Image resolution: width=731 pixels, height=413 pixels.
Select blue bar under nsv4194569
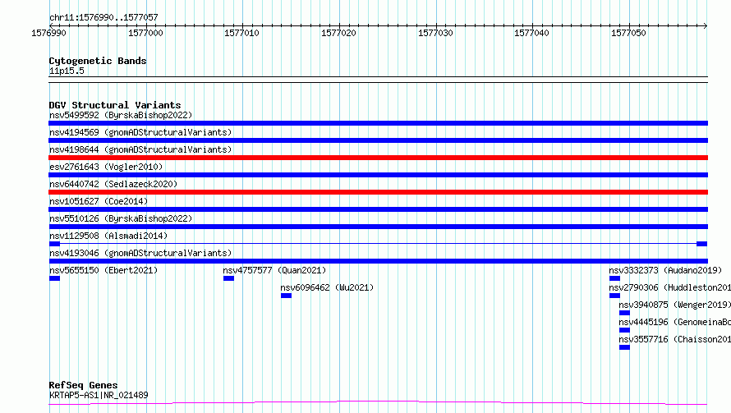(x=378, y=140)
